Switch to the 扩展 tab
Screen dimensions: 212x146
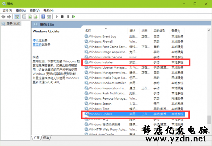[37, 138]
